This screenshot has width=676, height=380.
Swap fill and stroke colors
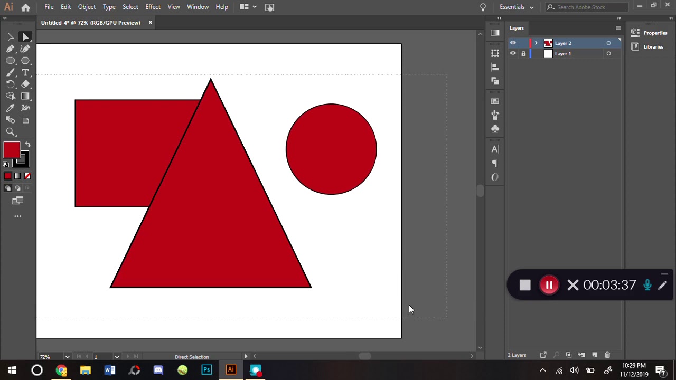(27, 145)
